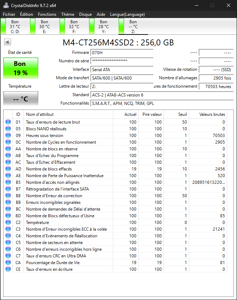Open the Langue(Language) menu
Screen dimensions: 237x300
[x=127, y=14]
